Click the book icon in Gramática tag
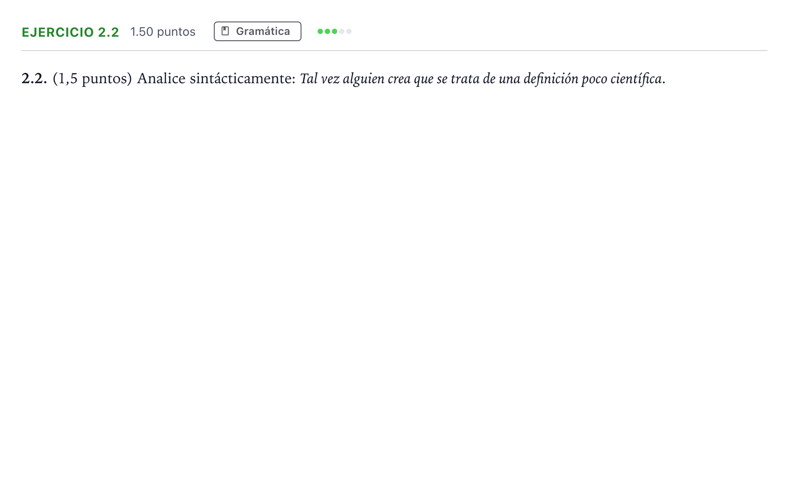 225,31
